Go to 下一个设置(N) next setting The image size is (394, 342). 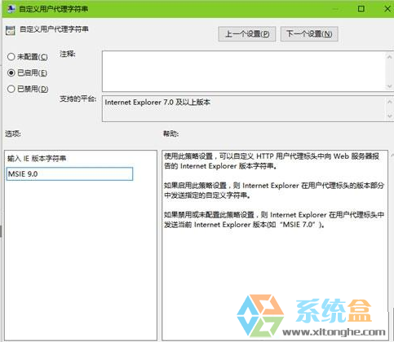tap(309, 34)
